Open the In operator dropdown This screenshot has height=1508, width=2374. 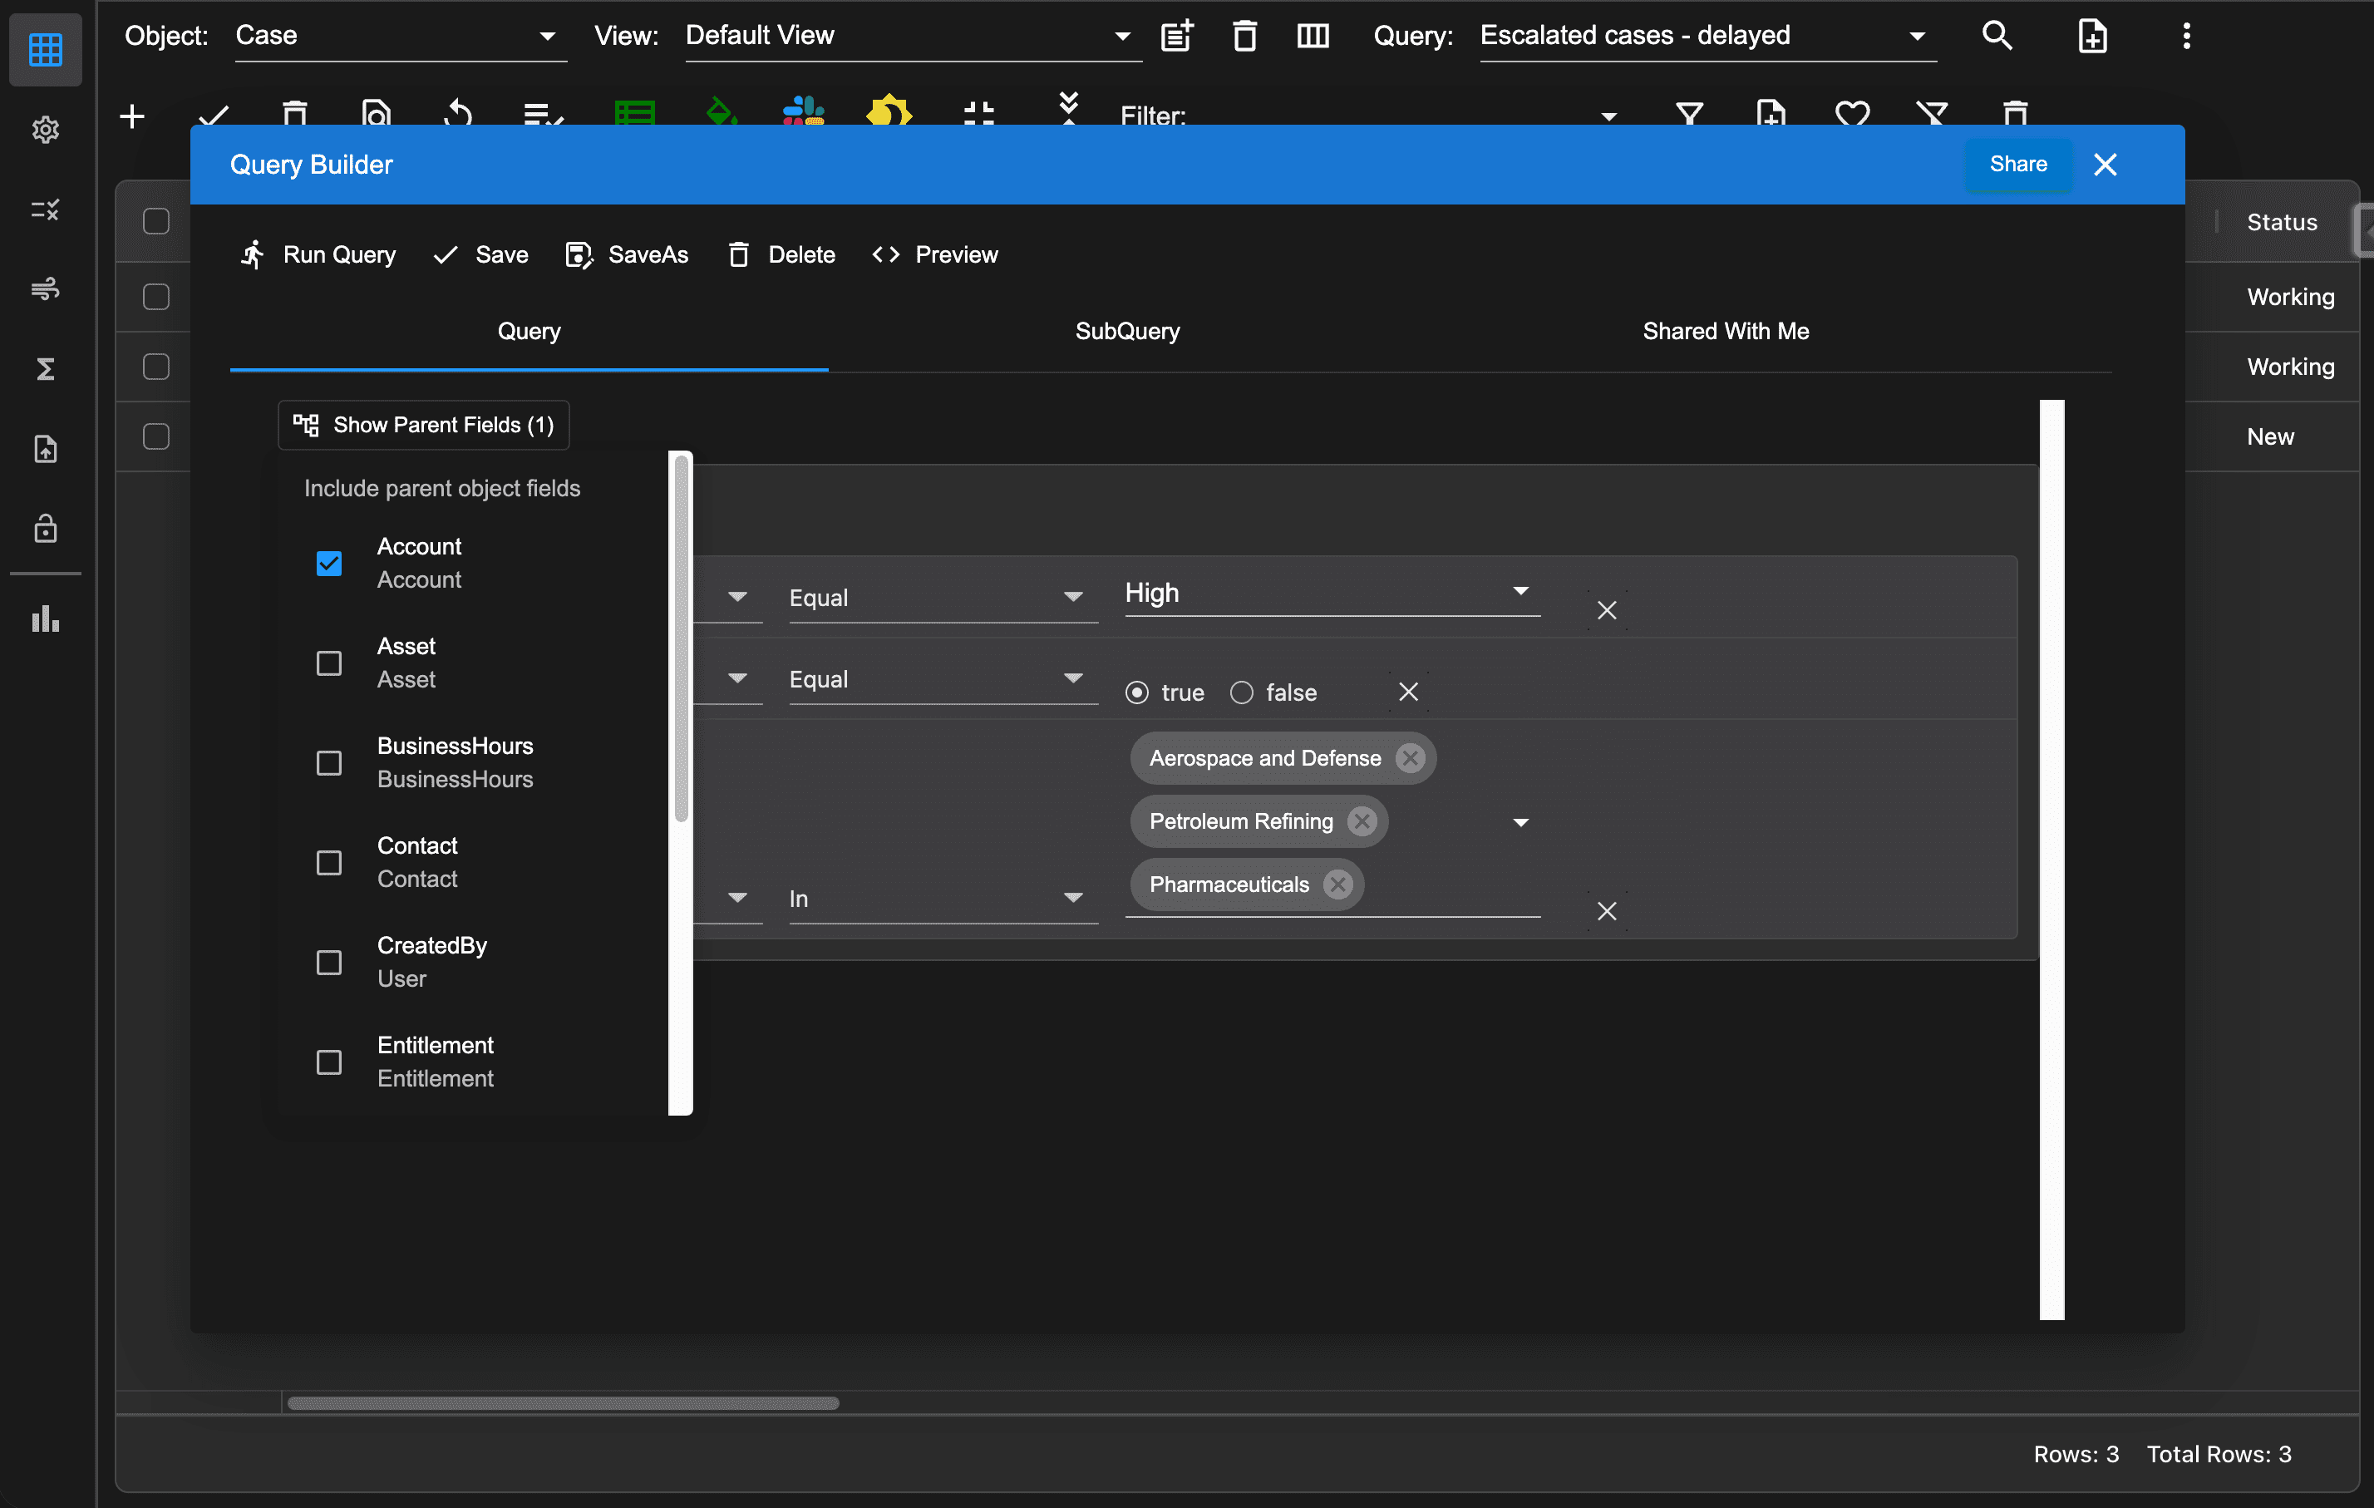(x=1072, y=898)
